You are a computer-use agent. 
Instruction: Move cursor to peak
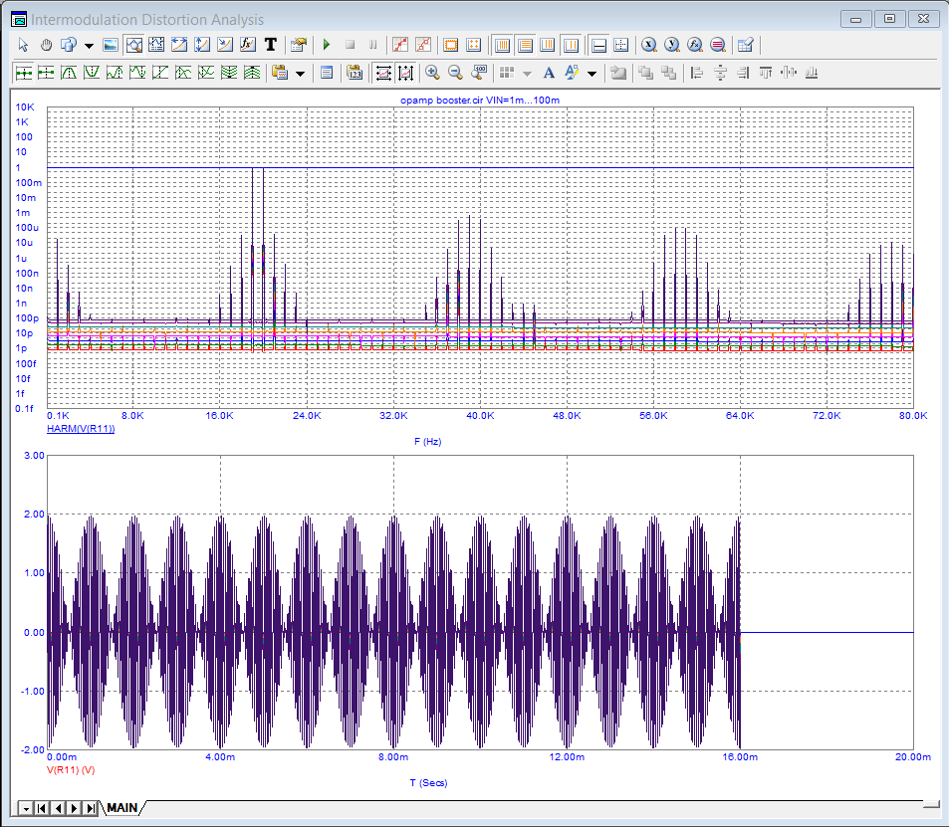[x=69, y=74]
